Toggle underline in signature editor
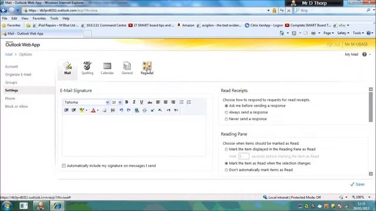376x211 pixels. (142, 102)
